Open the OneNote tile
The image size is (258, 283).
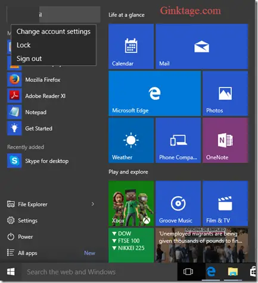pyautogui.click(x=225, y=140)
